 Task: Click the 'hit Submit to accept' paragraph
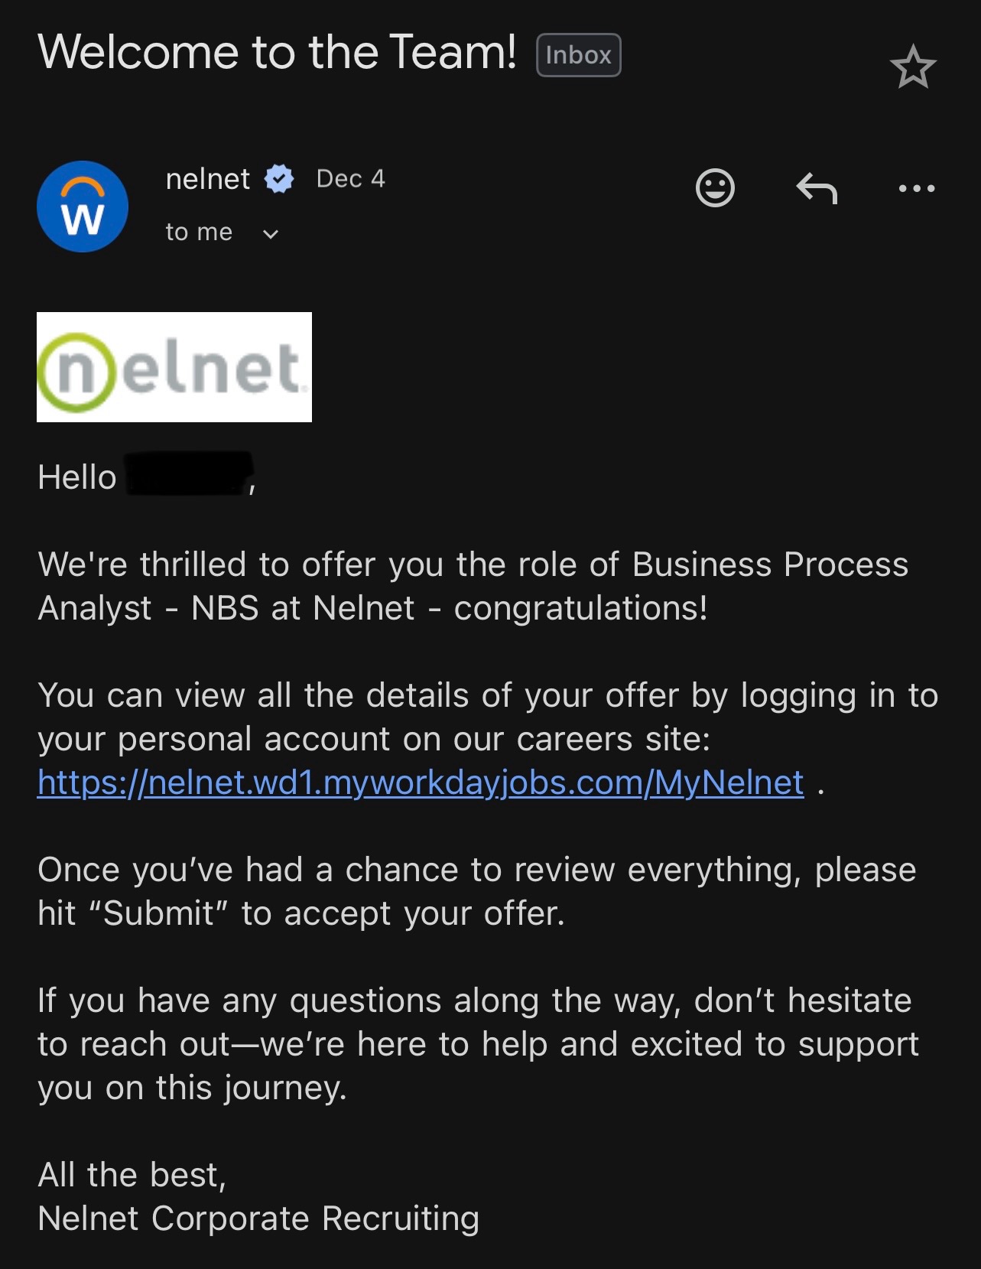point(476,891)
